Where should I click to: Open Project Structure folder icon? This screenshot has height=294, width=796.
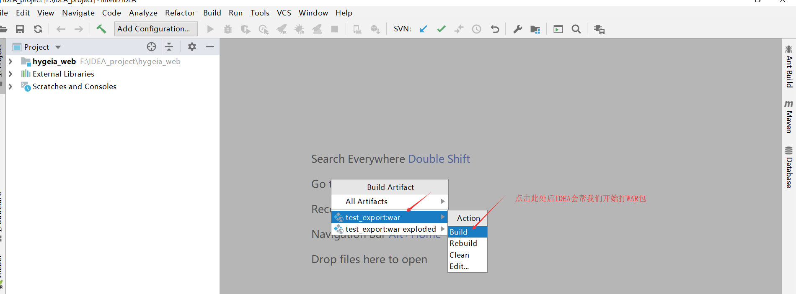click(535, 29)
